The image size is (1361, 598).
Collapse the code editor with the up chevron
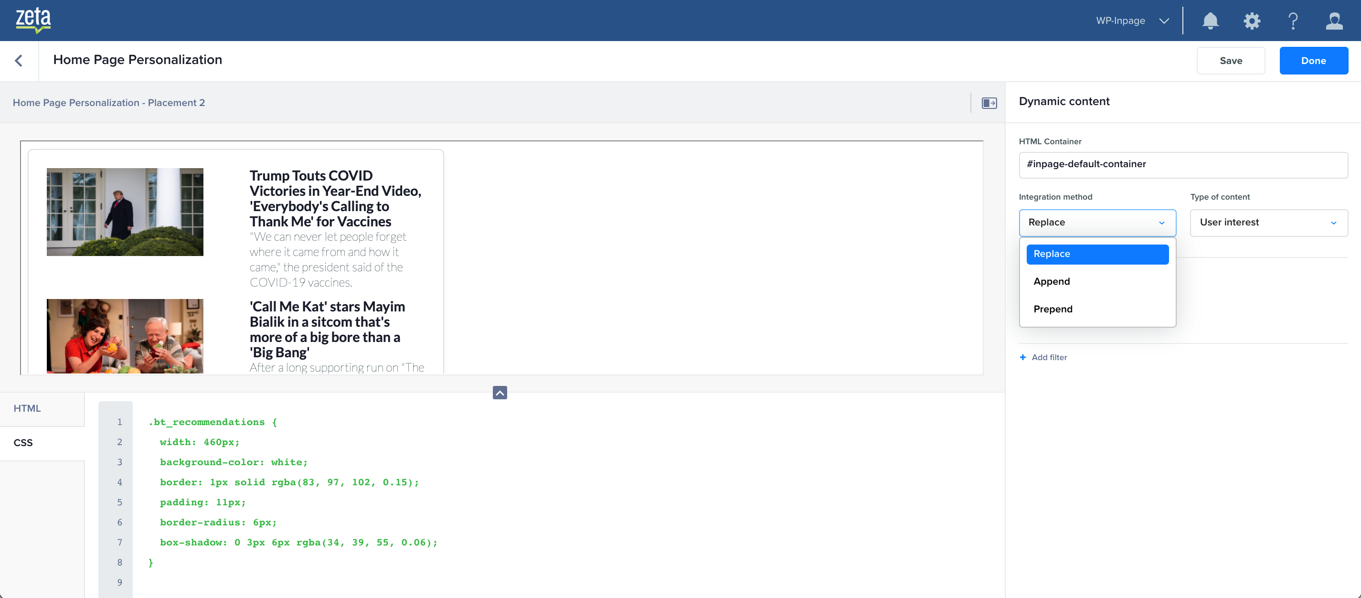(x=500, y=393)
